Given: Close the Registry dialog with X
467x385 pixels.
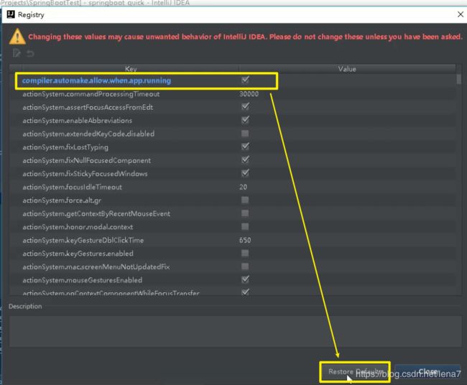Looking at the screenshot, I should (x=461, y=14).
